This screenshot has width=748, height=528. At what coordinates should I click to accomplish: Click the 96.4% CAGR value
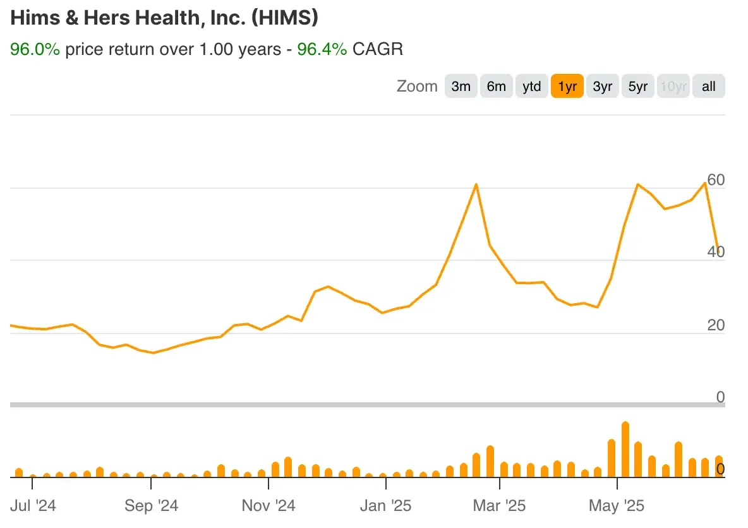click(322, 49)
